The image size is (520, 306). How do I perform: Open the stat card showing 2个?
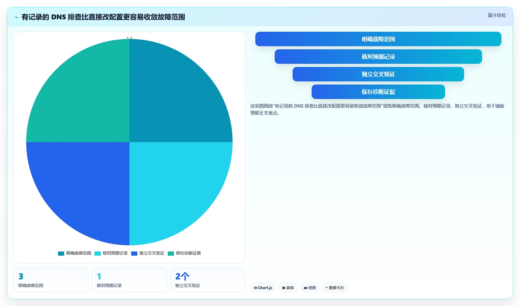click(208, 280)
